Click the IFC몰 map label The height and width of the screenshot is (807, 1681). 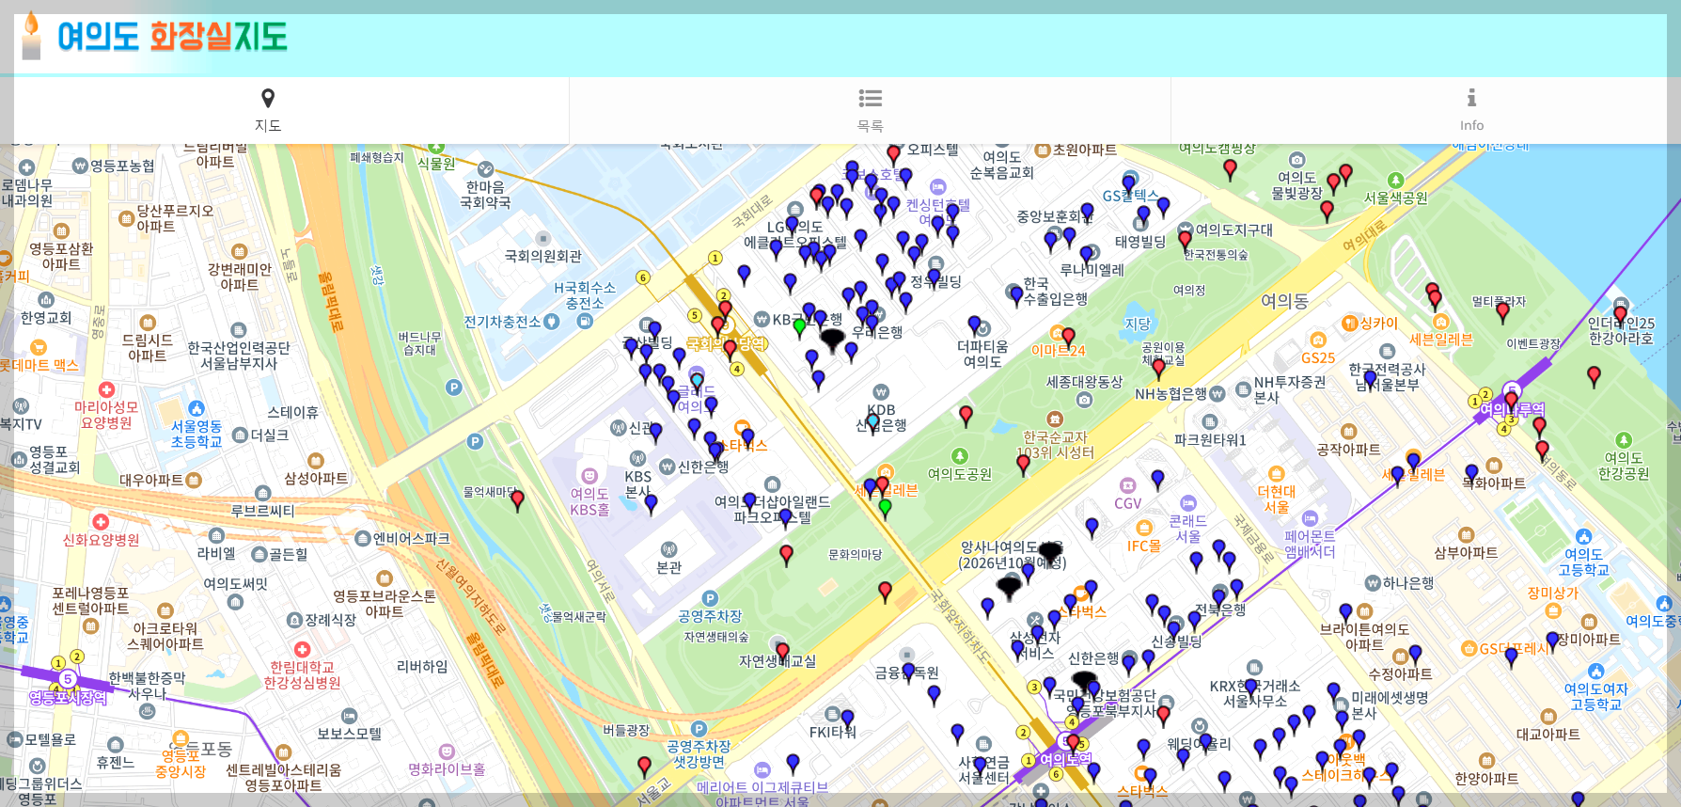point(1144,546)
